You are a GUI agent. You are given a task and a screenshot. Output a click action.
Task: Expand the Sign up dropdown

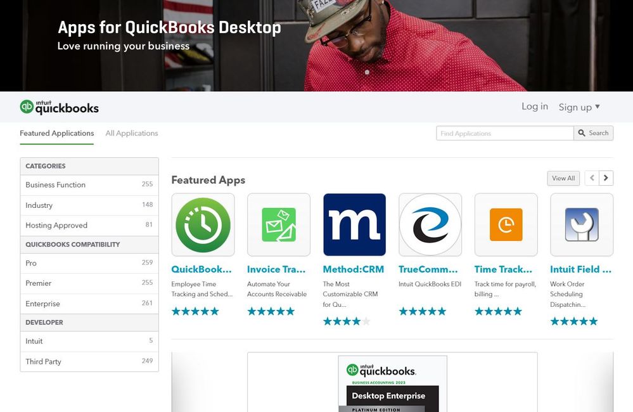579,107
